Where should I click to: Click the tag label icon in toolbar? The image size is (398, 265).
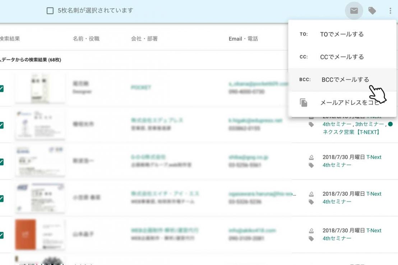(x=372, y=11)
